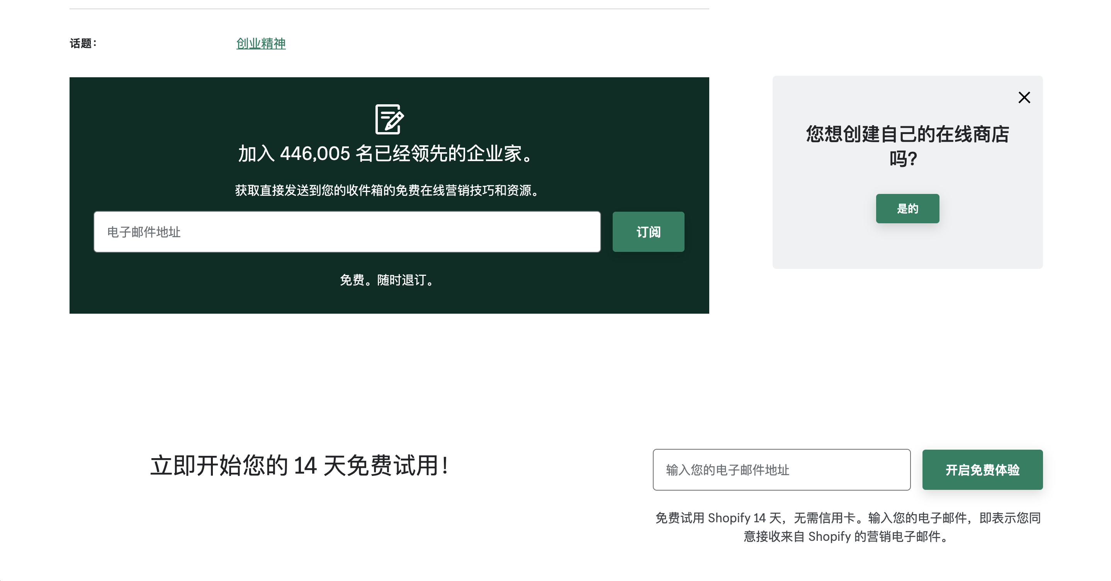Click the 订阅 subscribe button

coord(648,232)
